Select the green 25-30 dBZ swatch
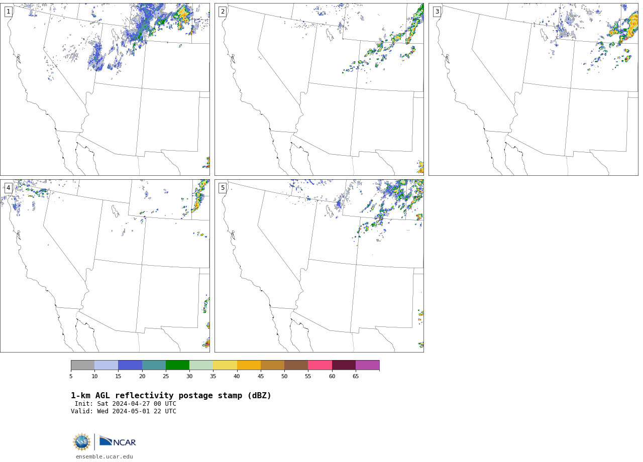 (177, 365)
